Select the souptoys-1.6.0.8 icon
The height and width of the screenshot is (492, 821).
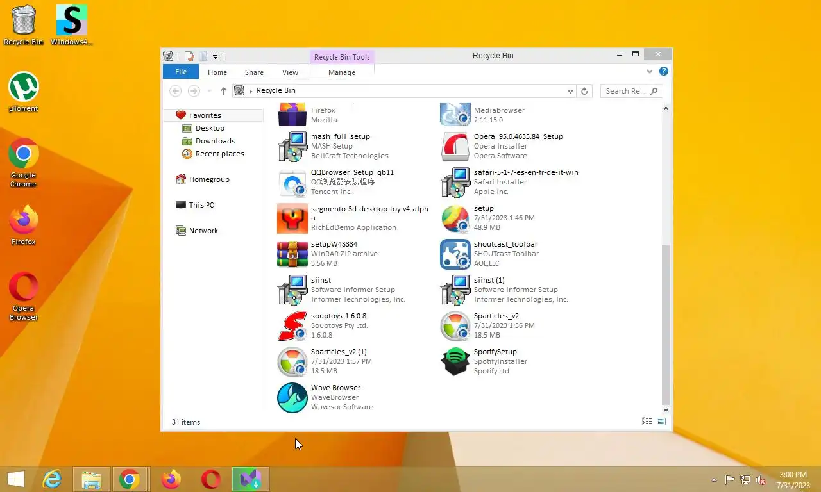click(x=292, y=326)
